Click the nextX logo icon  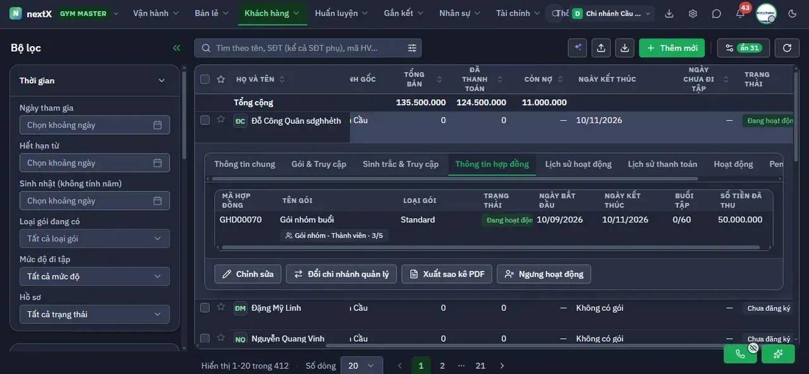coord(16,13)
